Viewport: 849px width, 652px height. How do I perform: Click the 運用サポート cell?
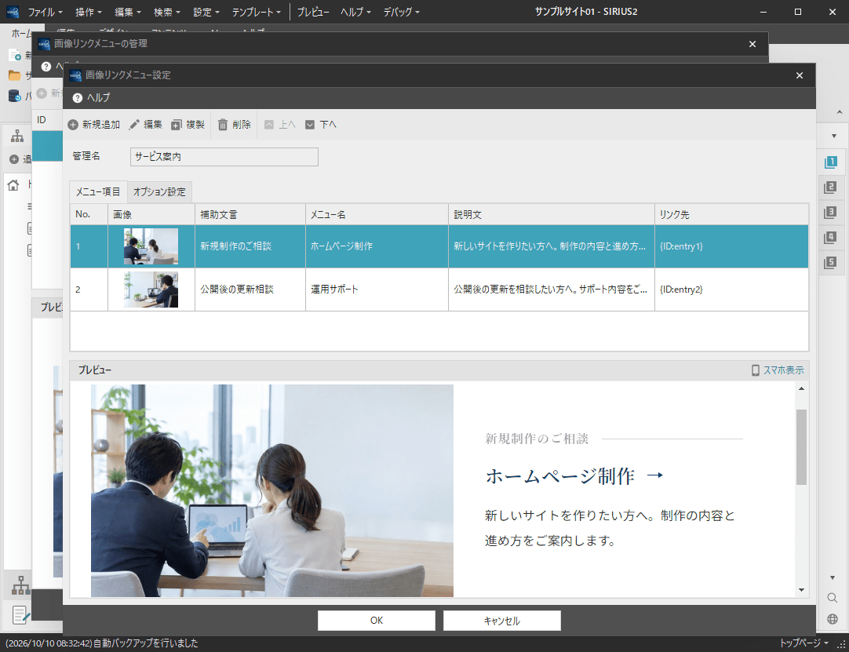coord(377,290)
